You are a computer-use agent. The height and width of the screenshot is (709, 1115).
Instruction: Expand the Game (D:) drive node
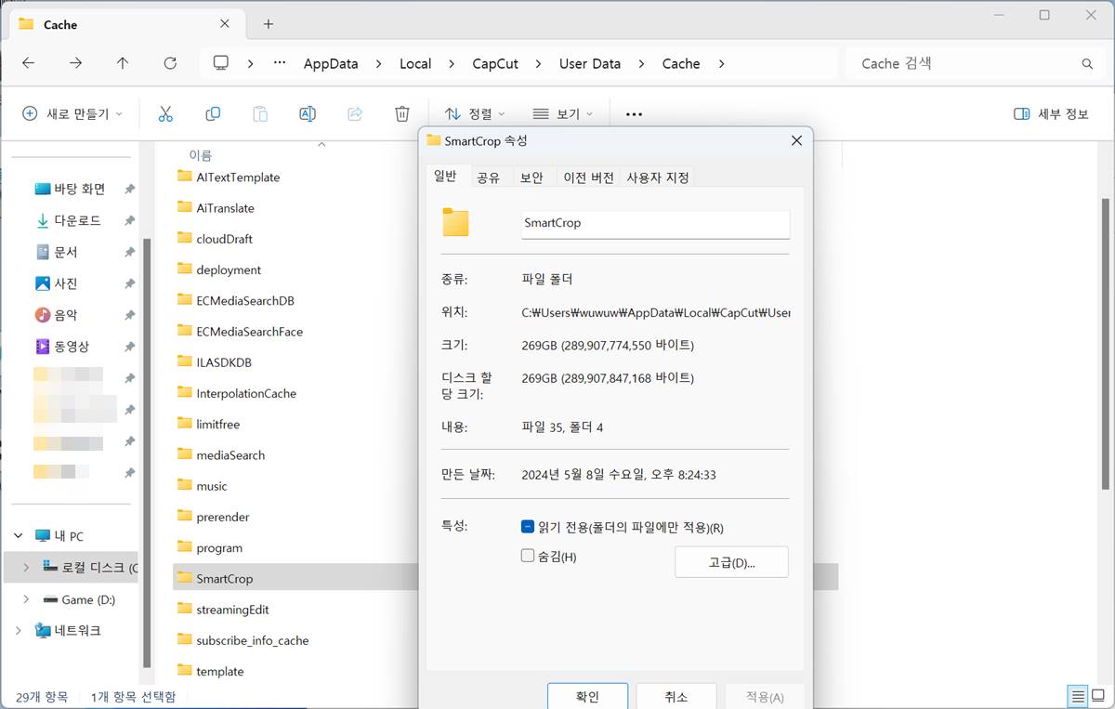[x=25, y=599]
